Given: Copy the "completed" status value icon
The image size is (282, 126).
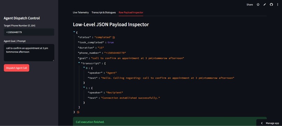Looking at the screenshot, I should click(x=114, y=37).
